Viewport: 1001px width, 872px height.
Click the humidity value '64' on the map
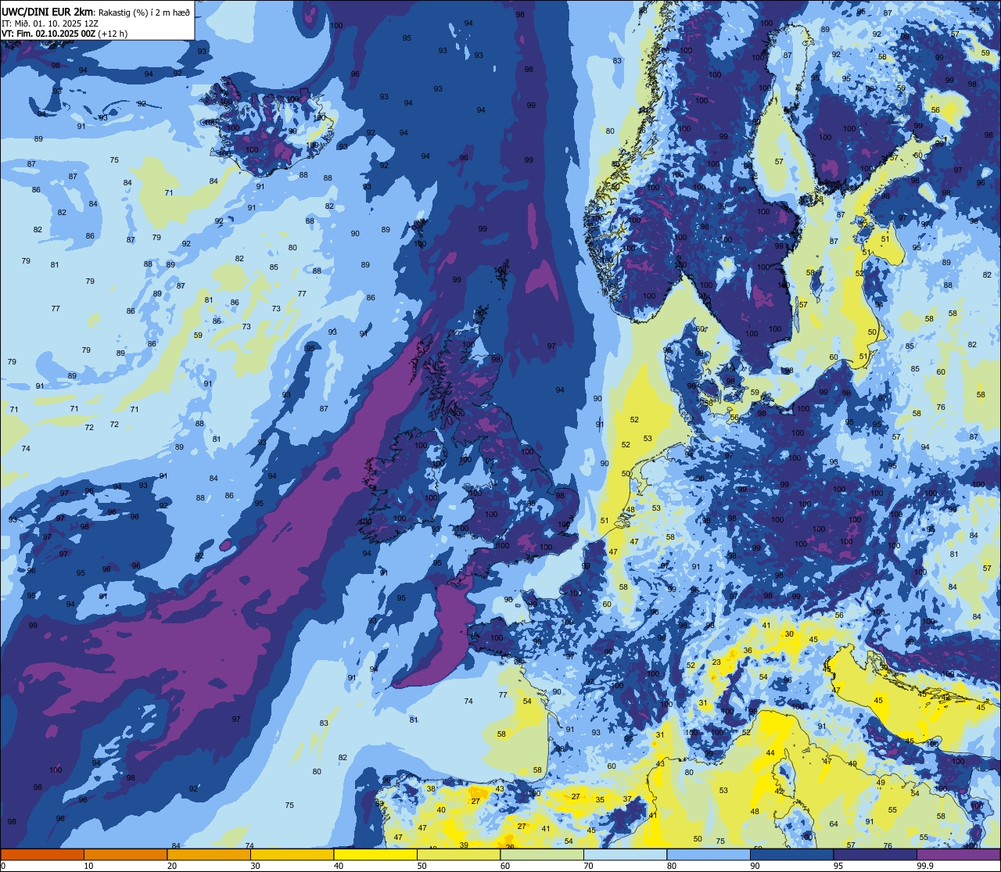pos(834,824)
